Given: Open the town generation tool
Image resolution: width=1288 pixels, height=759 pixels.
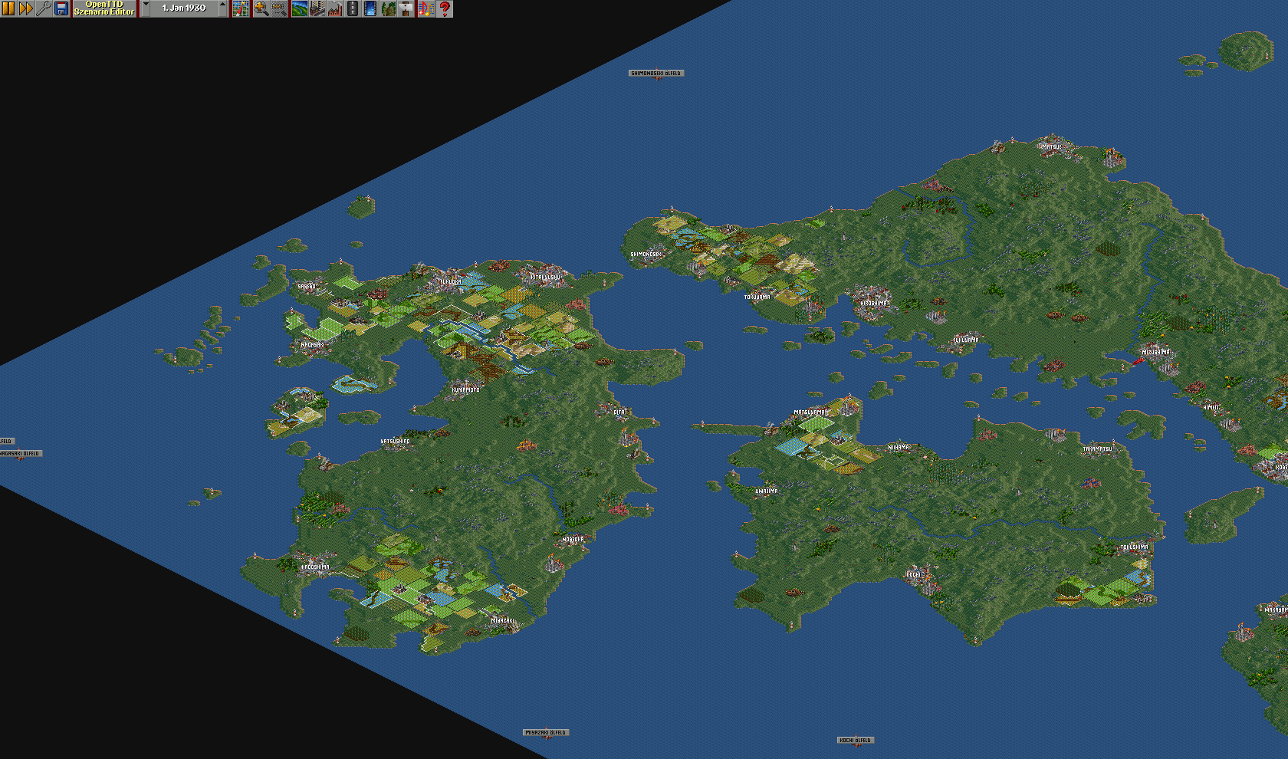Looking at the screenshot, I should 317,8.
